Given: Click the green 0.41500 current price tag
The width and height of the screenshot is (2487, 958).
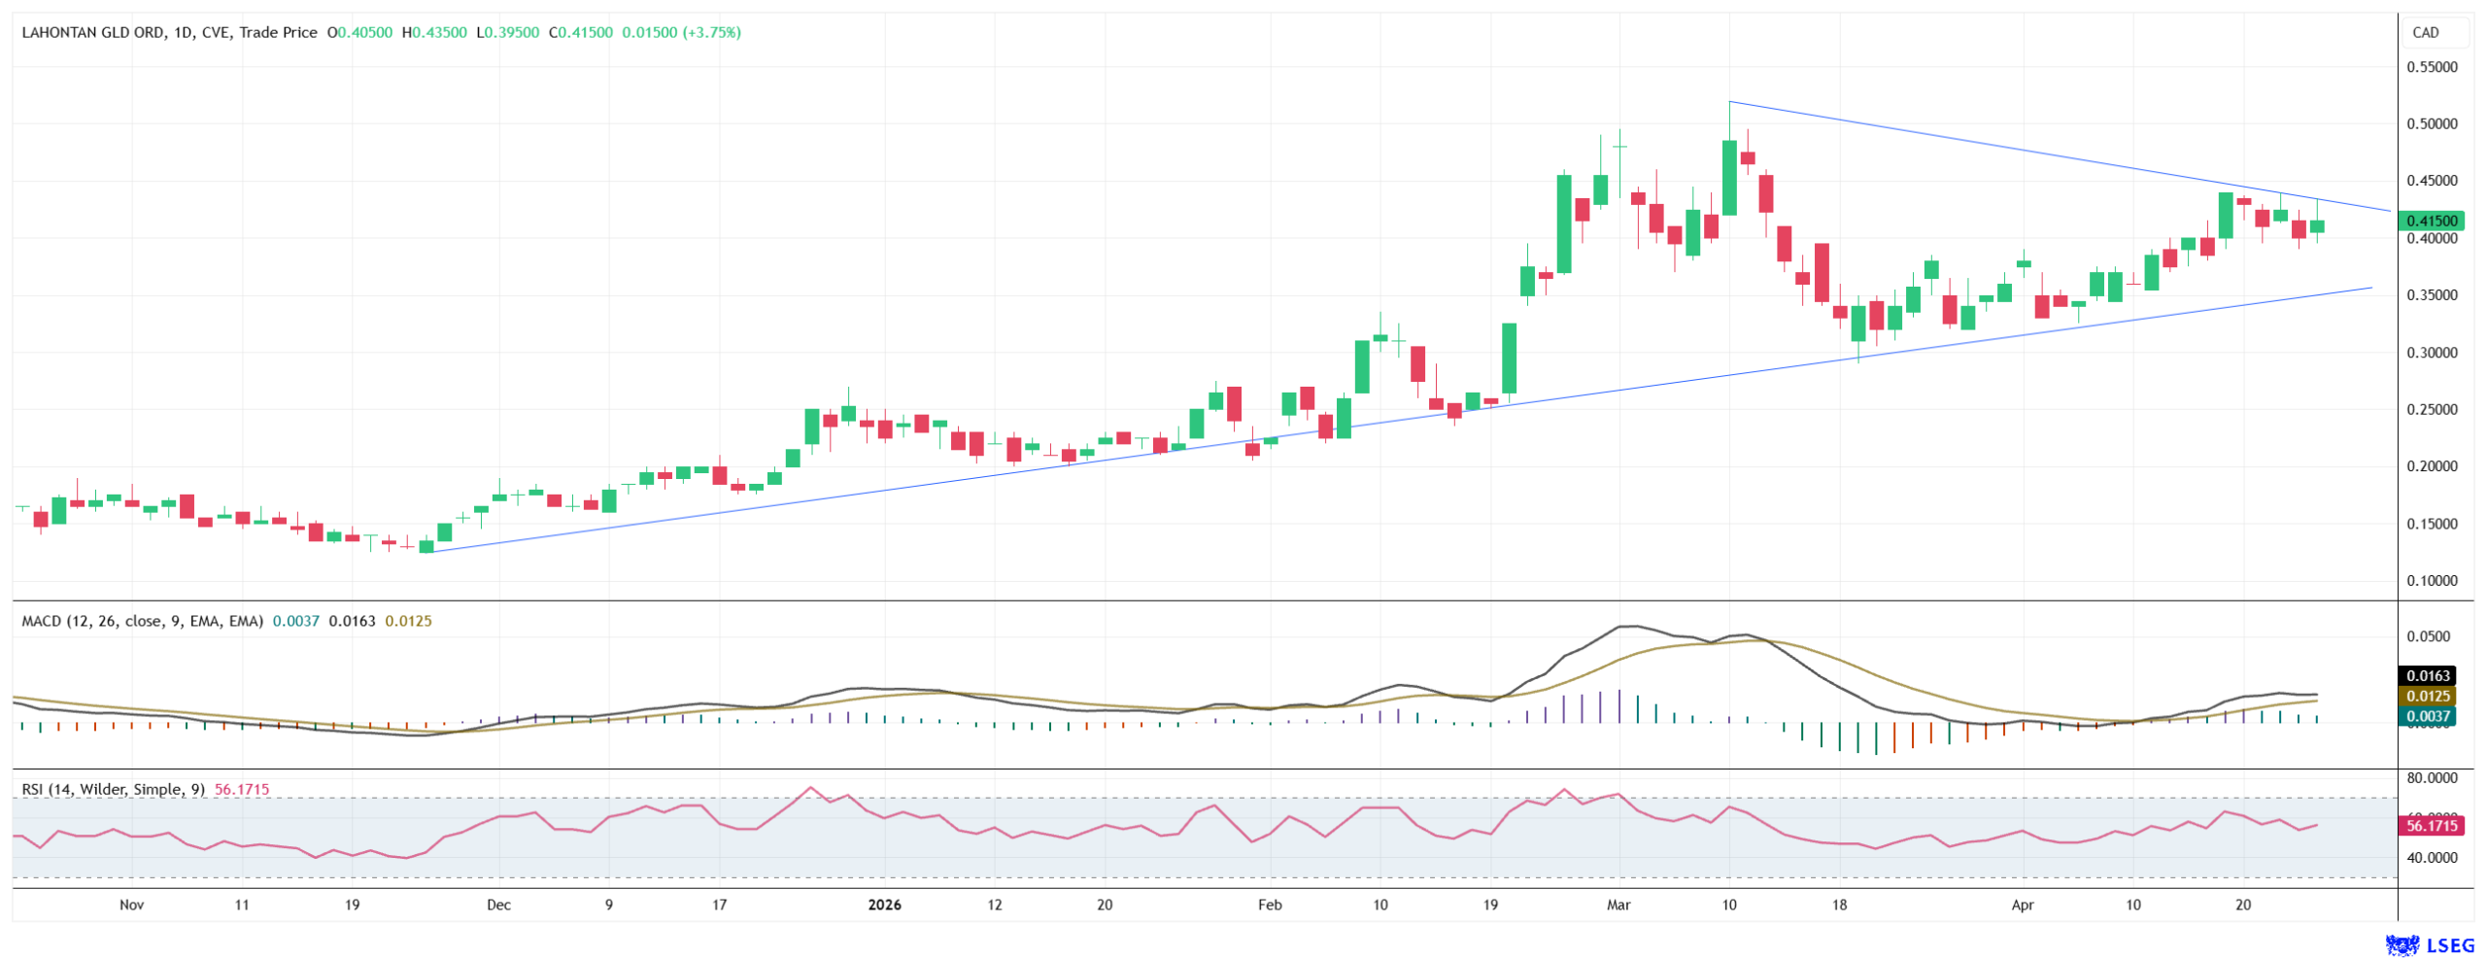Looking at the screenshot, I should click(x=2431, y=221).
